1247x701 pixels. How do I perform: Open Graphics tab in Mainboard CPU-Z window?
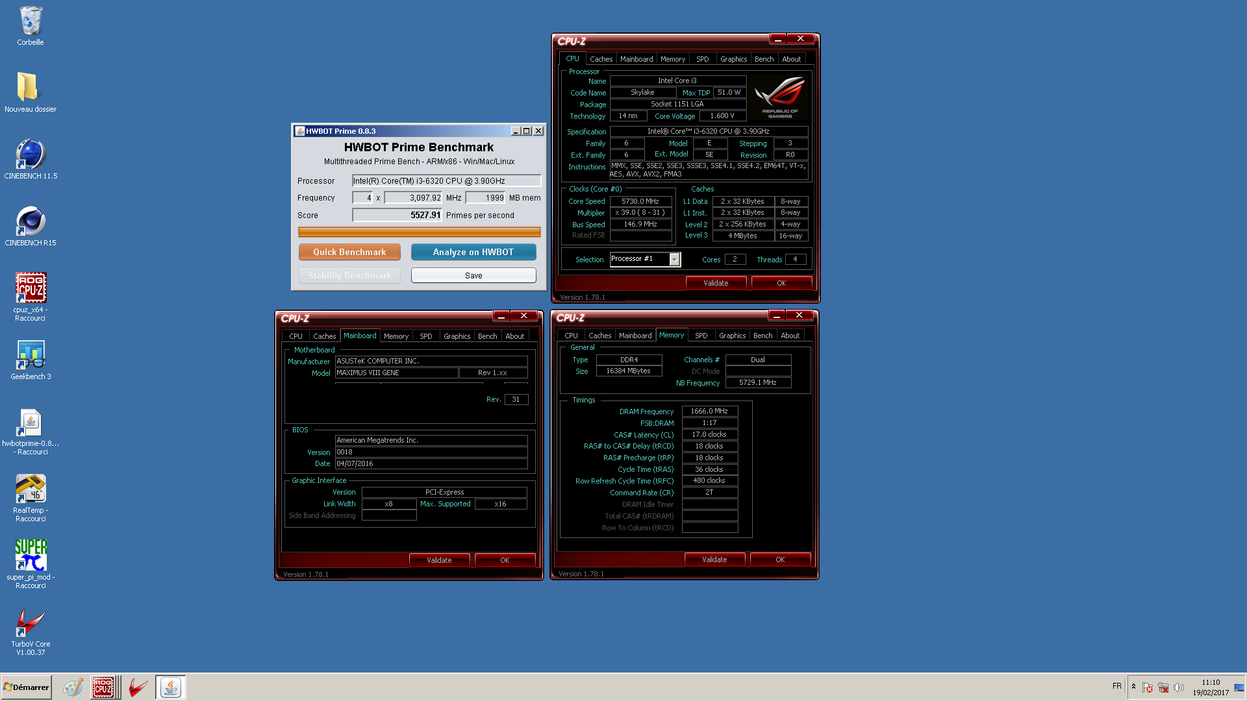(457, 336)
